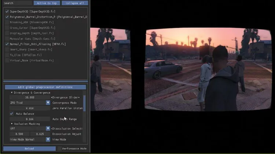This screenshot has height=154, width=275.
Task: Enable the Virtual_Nose effect checkbox
Action: click(x=7, y=60)
